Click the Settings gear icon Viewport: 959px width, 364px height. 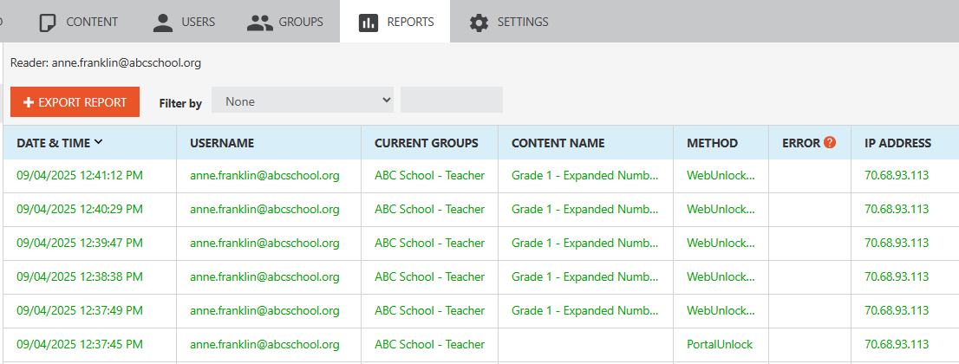(479, 23)
